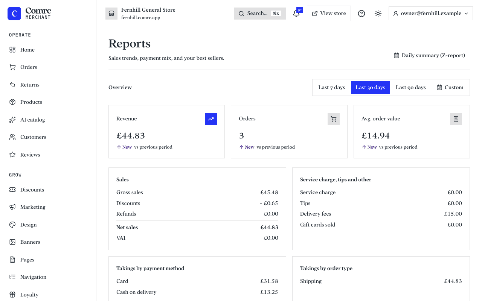
Task: Click Card takings amount £31.58
Action: tap(269, 281)
